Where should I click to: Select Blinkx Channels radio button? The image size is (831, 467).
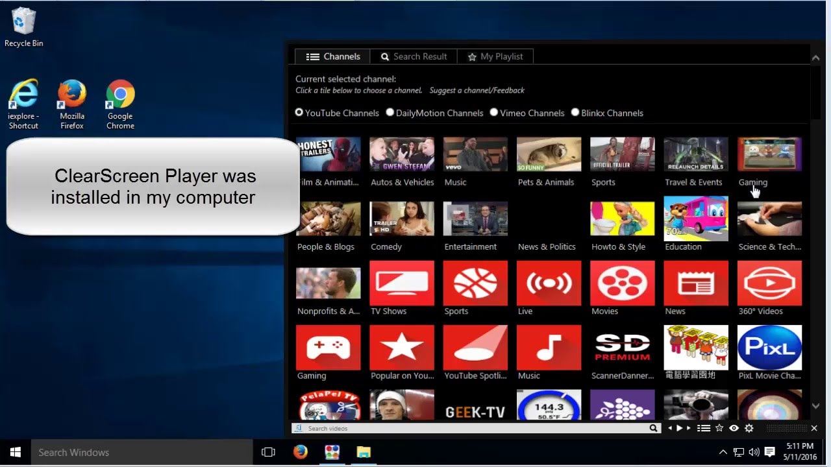point(575,112)
